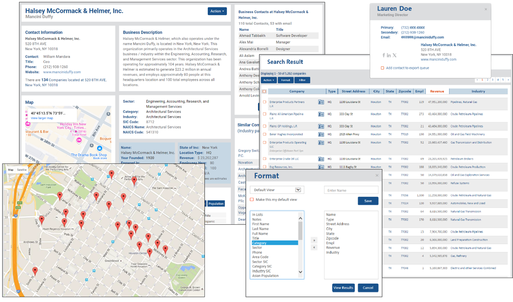Click the View Results button

coord(343,288)
